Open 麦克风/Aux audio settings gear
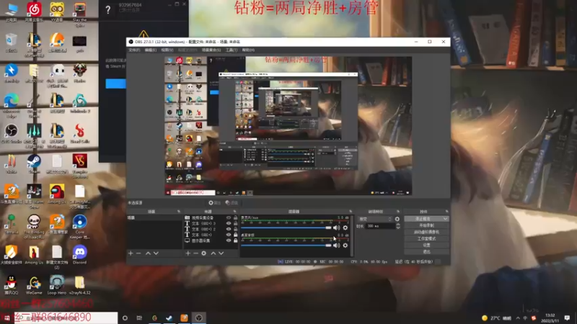Screen dimensions: 577x324 (345, 228)
